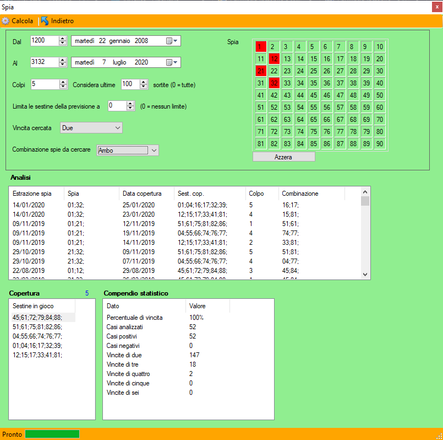Screen dimensions: 443x440
Task: Increase the Dal draw number
Action: 63,39
